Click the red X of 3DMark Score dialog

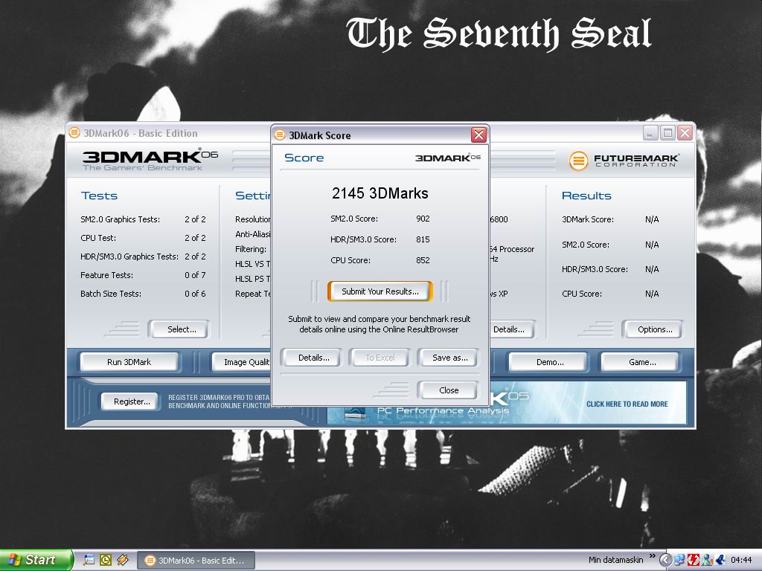[x=478, y=135]
